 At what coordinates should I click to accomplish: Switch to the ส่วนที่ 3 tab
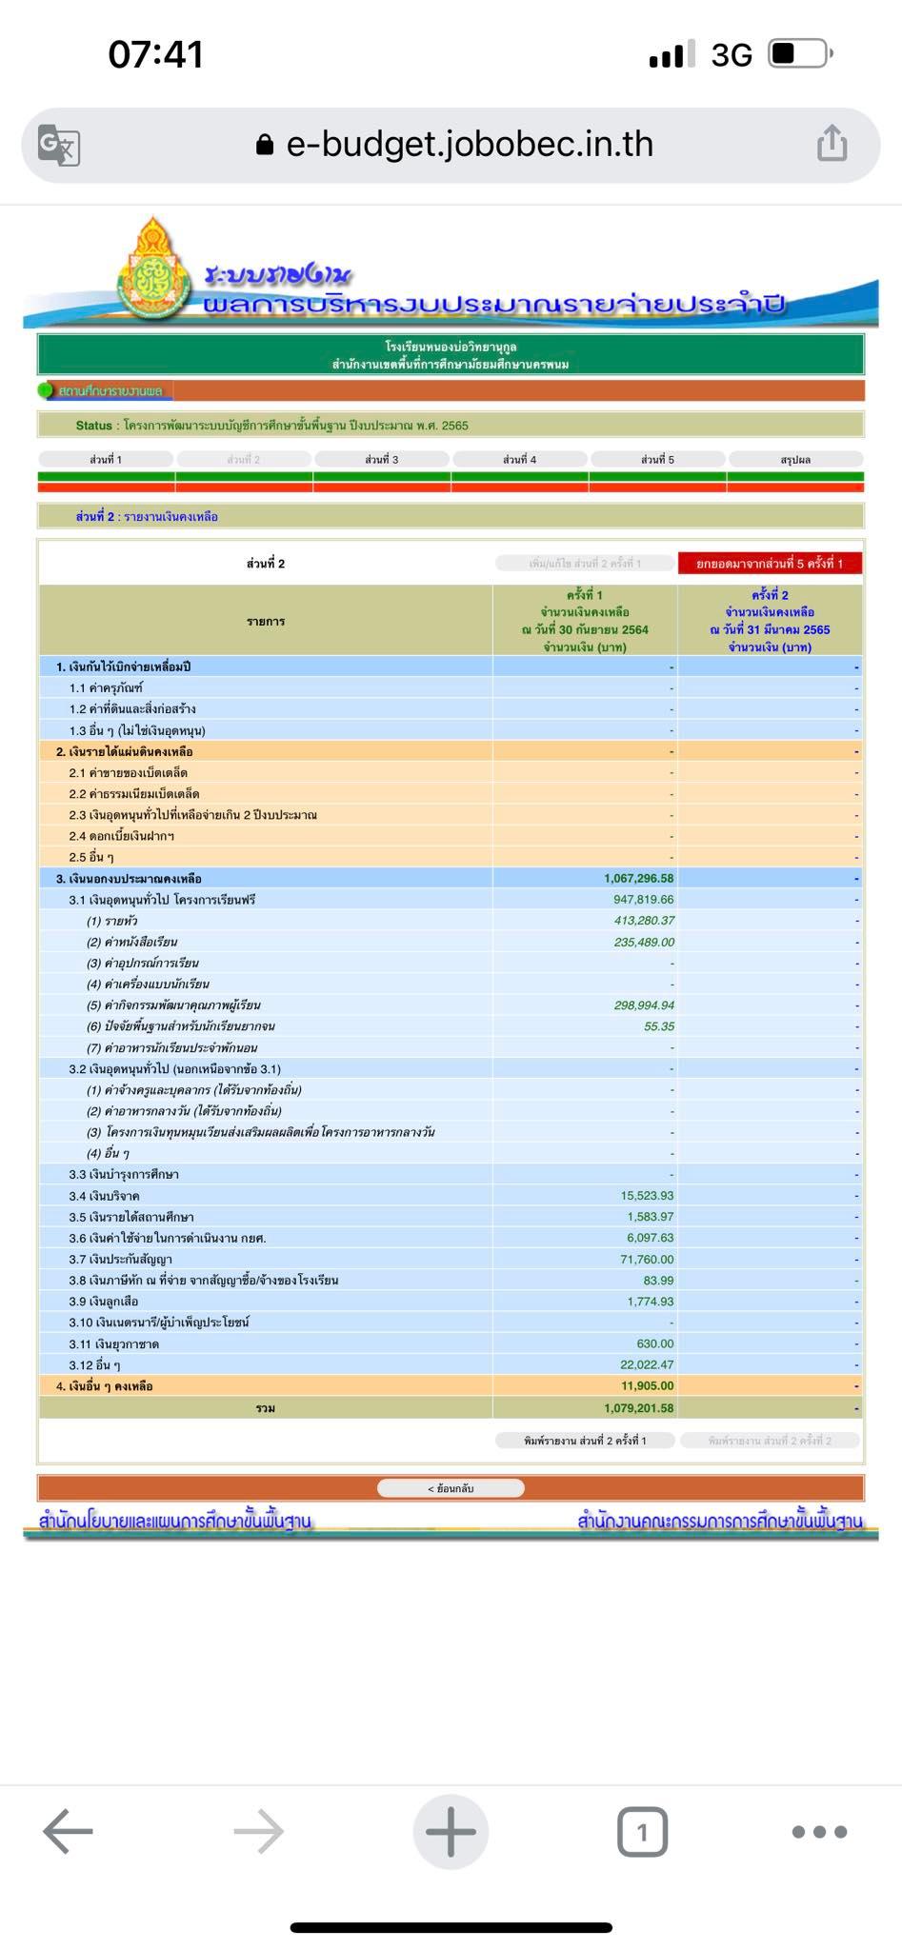pyautogui.click(x=382, y=459)
